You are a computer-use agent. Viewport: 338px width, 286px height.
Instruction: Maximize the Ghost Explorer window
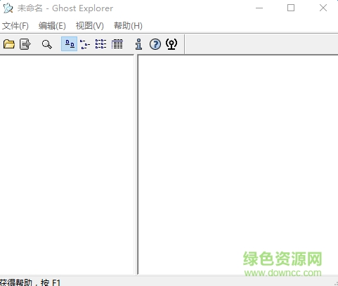point(291,8)
